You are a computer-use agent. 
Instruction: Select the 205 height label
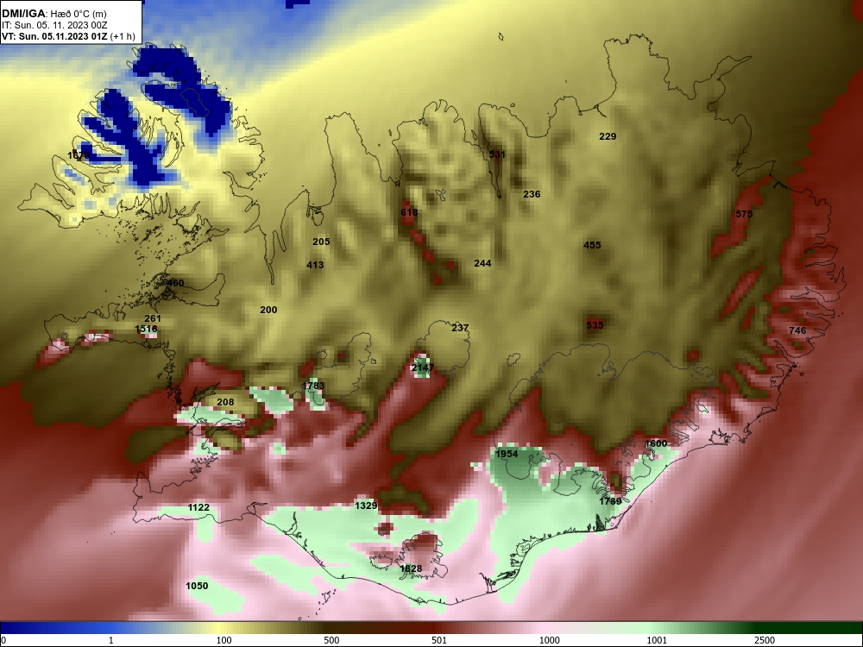[x=321, y=242]
